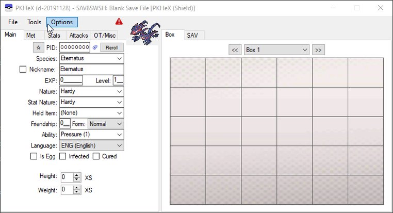Decrease Weight with down arrow

click(77, 192)
